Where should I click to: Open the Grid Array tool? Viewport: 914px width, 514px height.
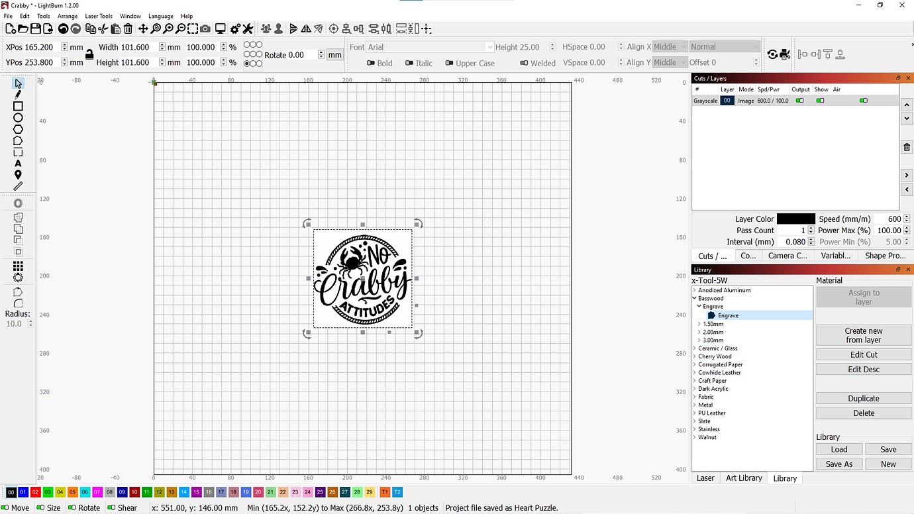point(18,266)
